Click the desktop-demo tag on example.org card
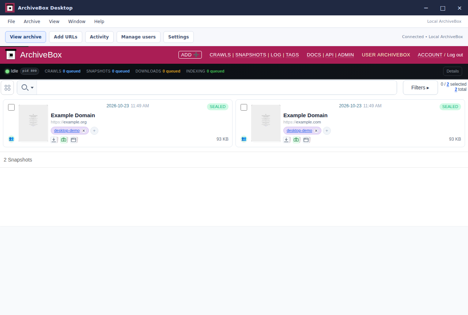This screenshot has width=468, height=315. click(x=67, y=131)
